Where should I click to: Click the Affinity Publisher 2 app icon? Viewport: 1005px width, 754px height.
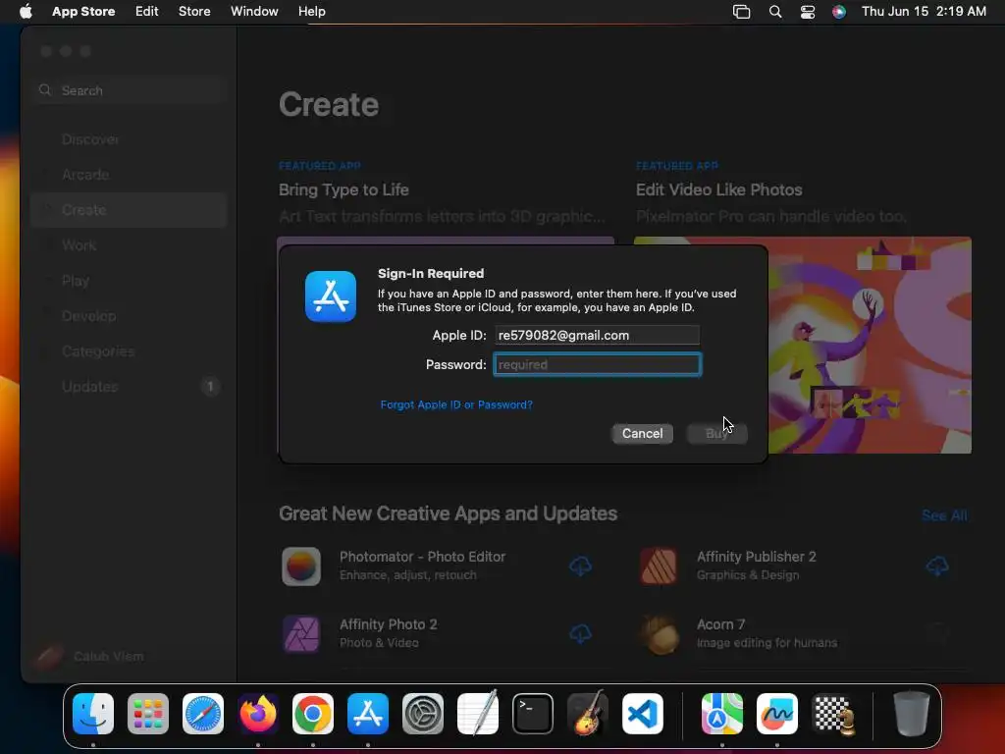click(659, 566)
